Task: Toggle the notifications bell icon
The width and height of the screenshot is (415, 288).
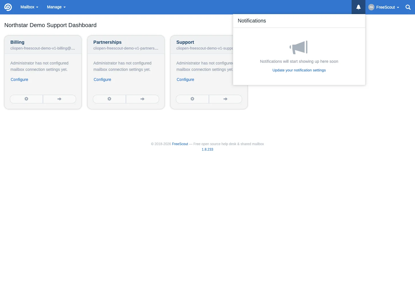Action: tap(358, 7)
